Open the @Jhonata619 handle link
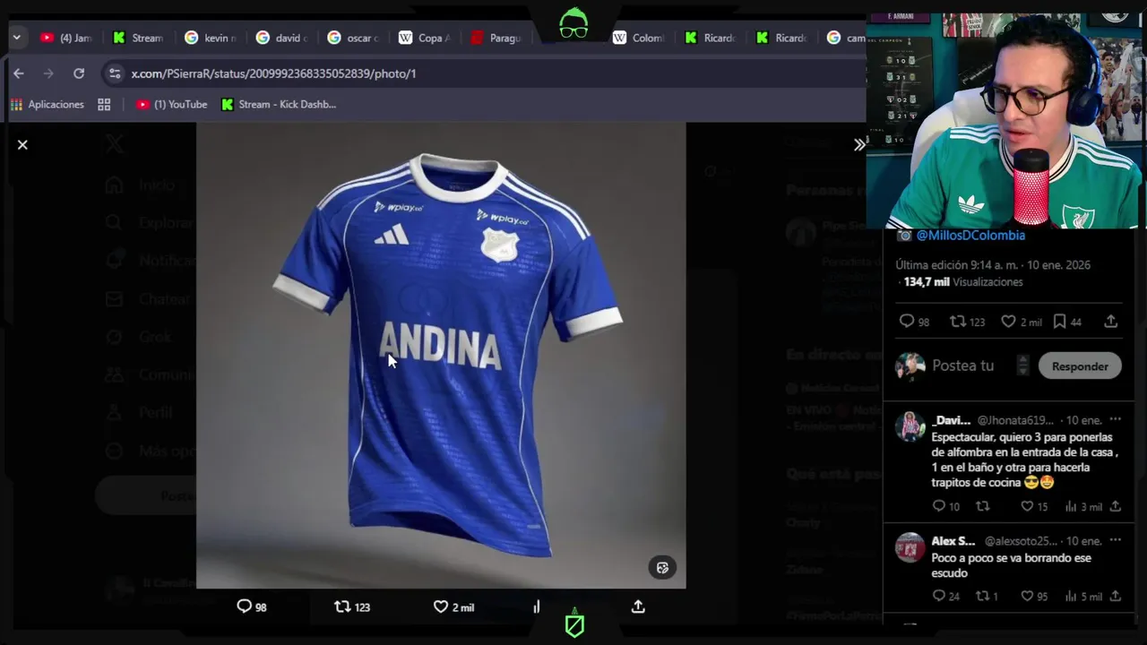 [1015, 420]
